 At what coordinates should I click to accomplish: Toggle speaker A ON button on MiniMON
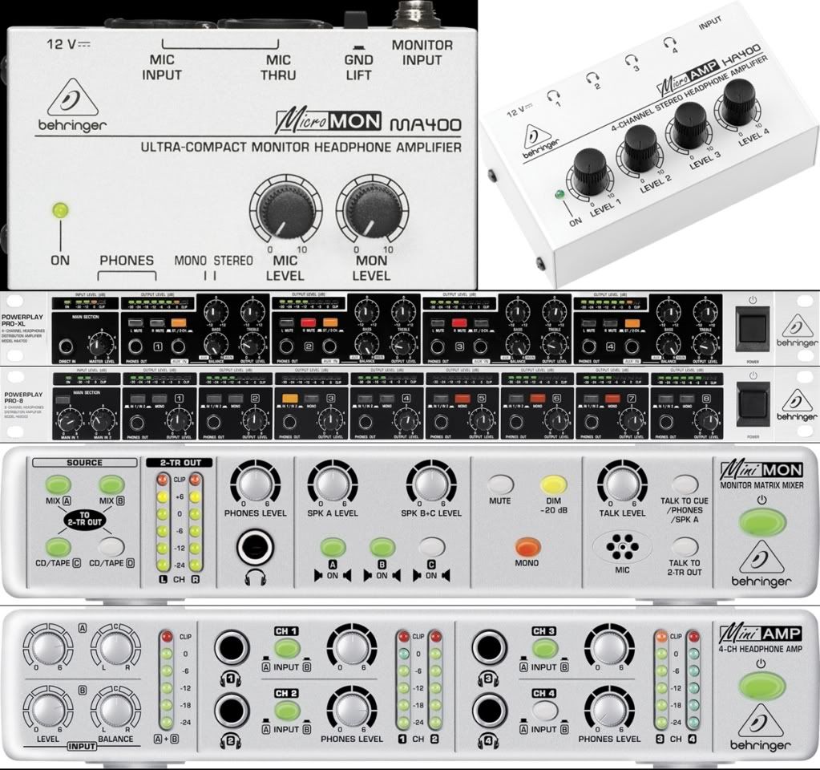click(x=333, y=547)
